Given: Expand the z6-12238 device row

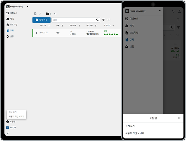Looking at the screenshot, I should 37,33.
